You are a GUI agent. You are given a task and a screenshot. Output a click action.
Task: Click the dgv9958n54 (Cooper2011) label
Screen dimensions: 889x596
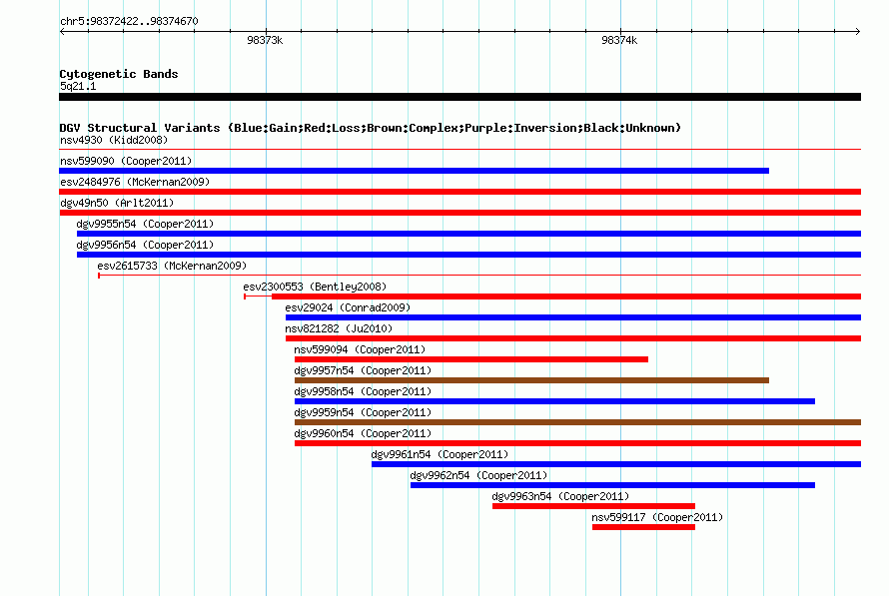363,391
